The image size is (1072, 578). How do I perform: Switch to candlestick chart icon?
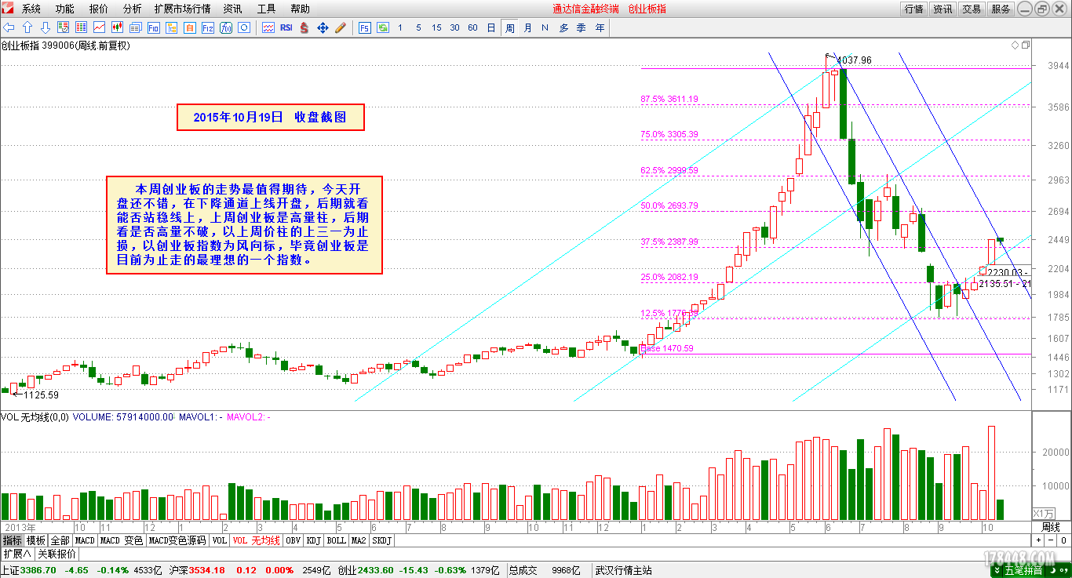pyautogui.click(x=117, y=27)
